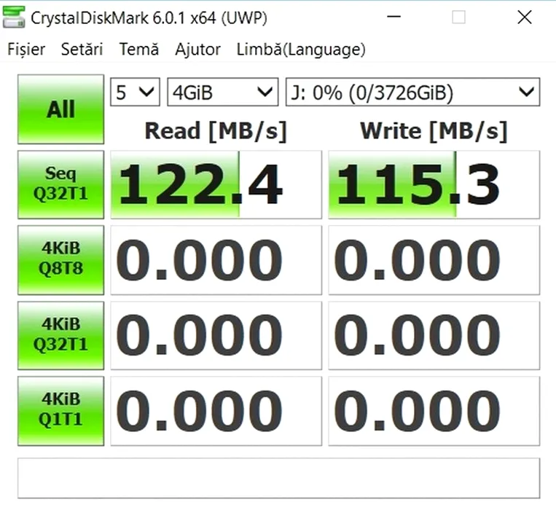This screenshot has height=510, width=556.
Task: Run the Seq Q32T1 test
Action: (x=60, y=184)
